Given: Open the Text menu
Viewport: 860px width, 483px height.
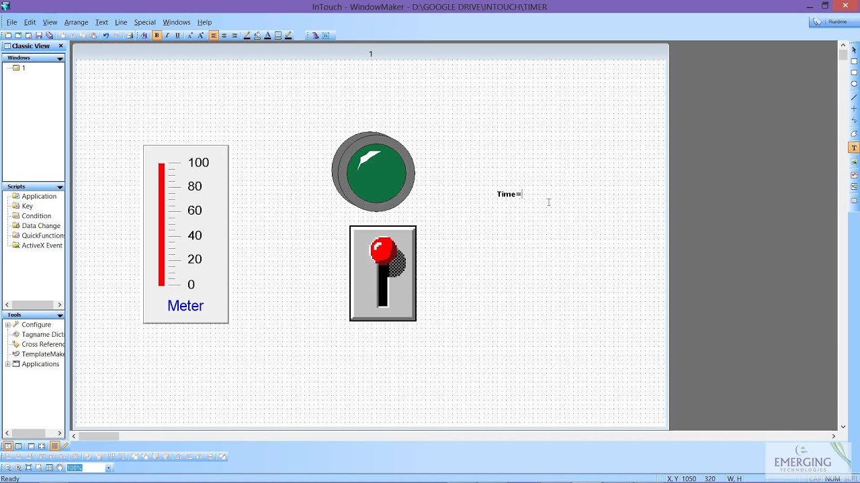Looking at the screenshot, I should coord(101,22).
